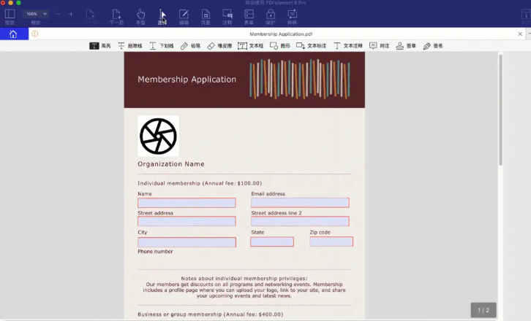Switch to the Hand (手型) tool

(x=140, y=16)
